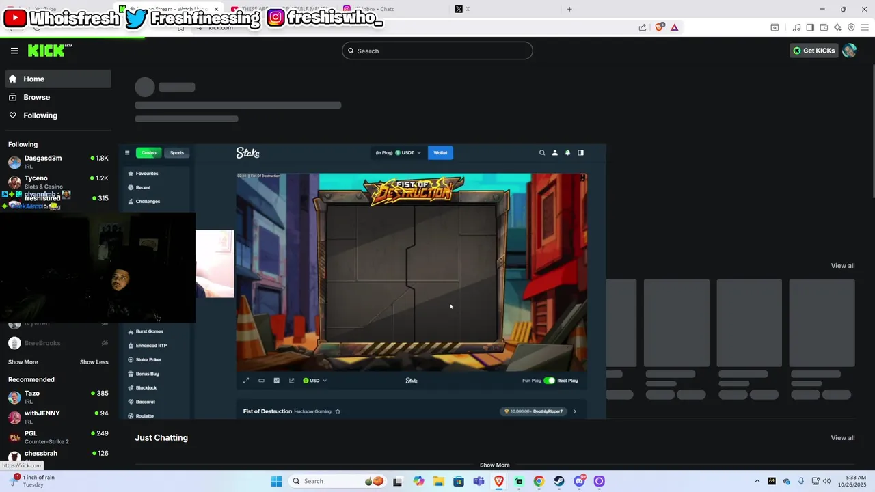Open a new browser tab
The image size is (875, 492).
click(569, 9)
